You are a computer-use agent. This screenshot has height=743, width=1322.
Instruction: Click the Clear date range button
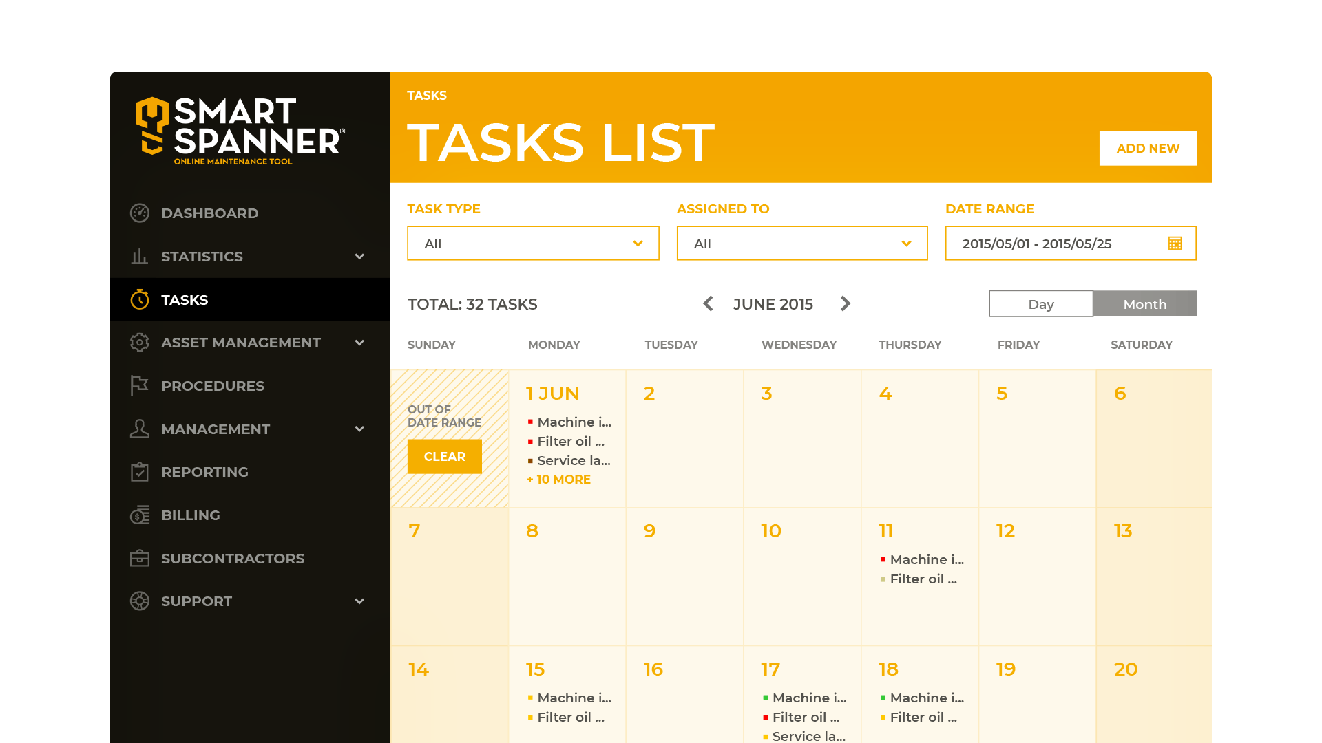445,456
